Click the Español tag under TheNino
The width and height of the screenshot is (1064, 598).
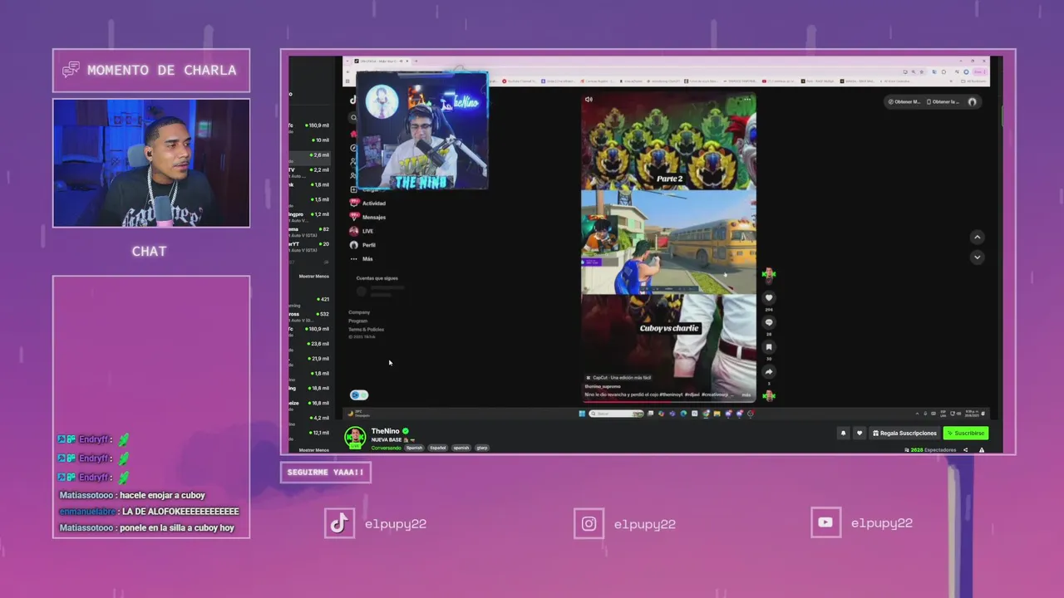[437, 448]
